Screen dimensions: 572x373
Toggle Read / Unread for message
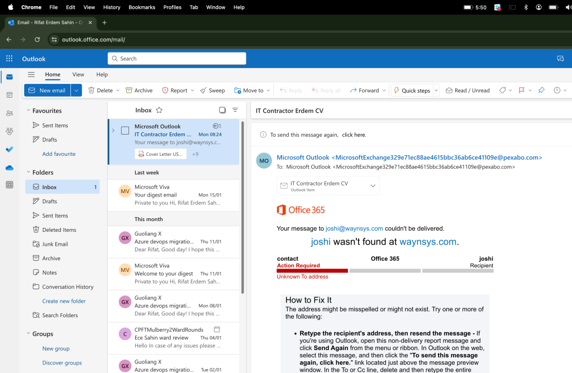pyautogui.click(x=468, y=90)
